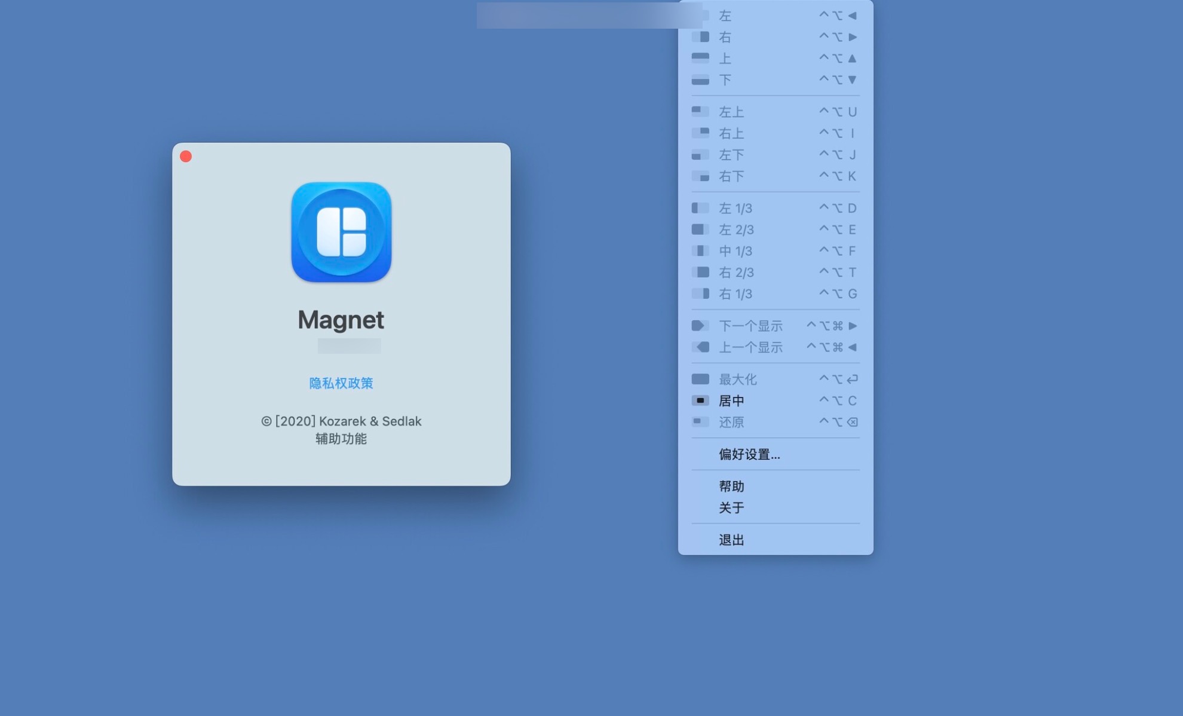This screenshot has height=716, width=1183.
Task: Select the right-half snap icon beside 右
Action: point(700,36)
